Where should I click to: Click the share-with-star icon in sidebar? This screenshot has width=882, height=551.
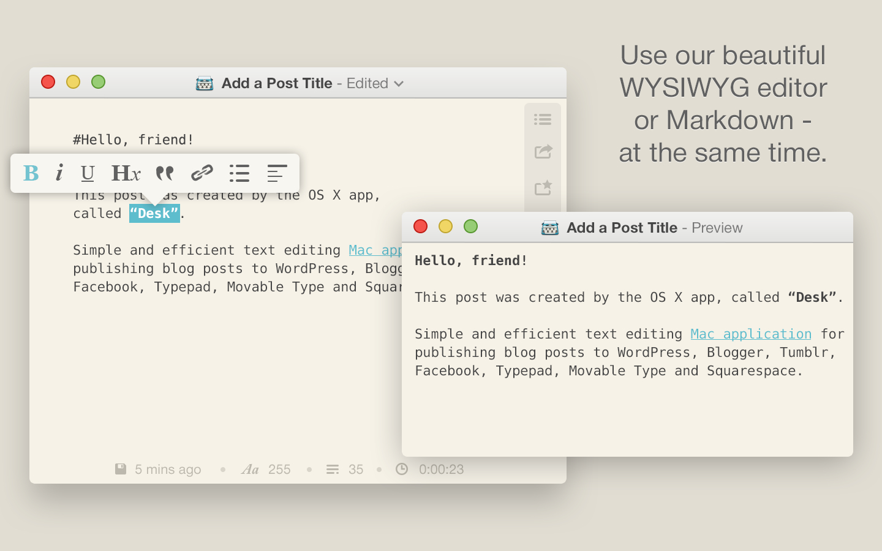pyautogui.click(x=543, y=187)
